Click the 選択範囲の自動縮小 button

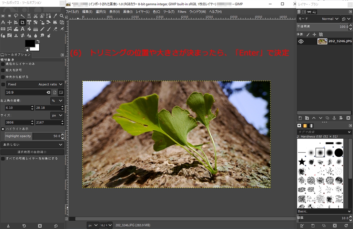pyautogui.click(x=32, y=152)
